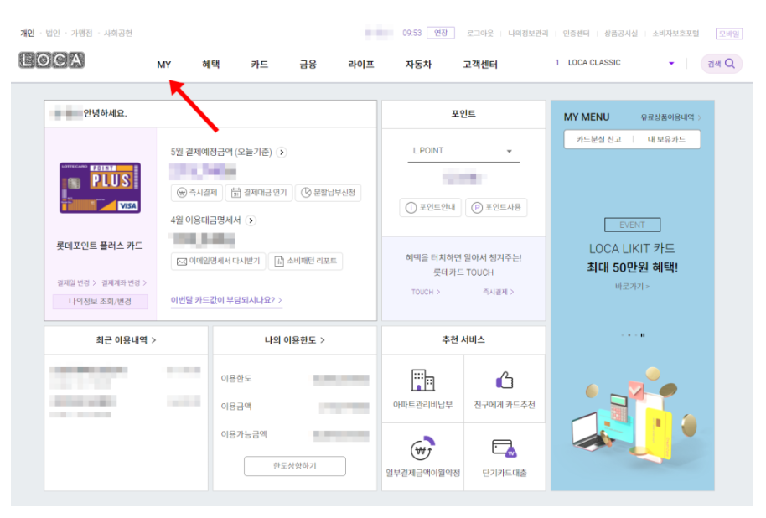Click 결제일 변경 link

coord(76,283)
